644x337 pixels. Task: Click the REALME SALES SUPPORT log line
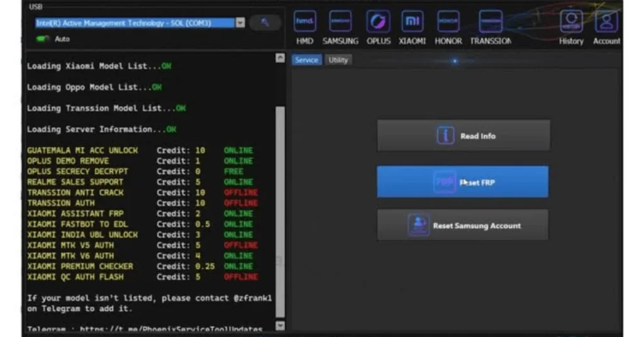(140, 182)
